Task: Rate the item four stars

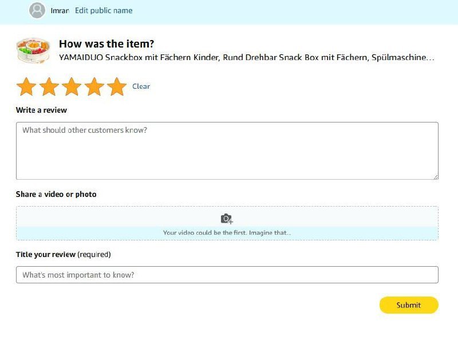Action: point(94,87)
